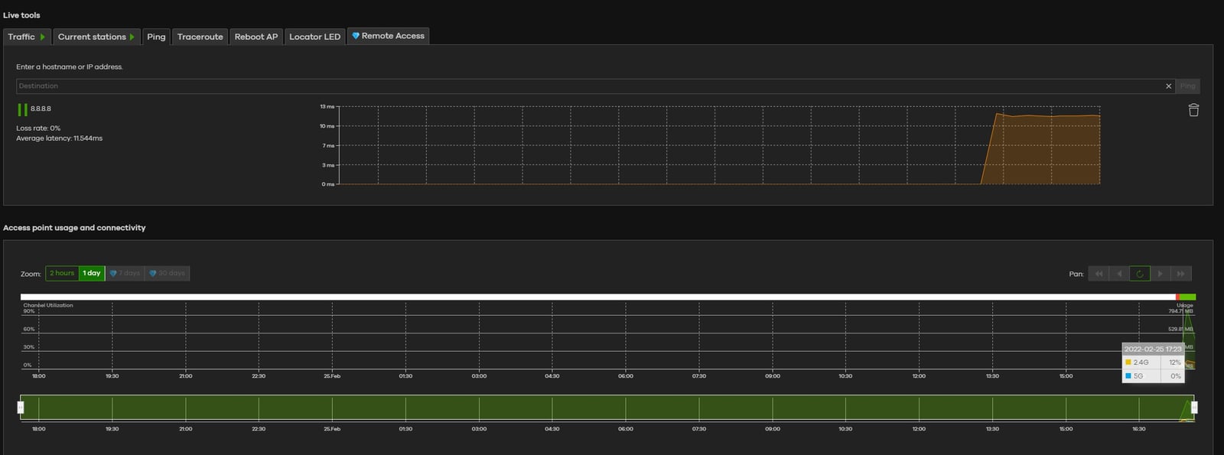Pan chart back one step
Screen dimensions: 1224x455
pos(1119,274)
